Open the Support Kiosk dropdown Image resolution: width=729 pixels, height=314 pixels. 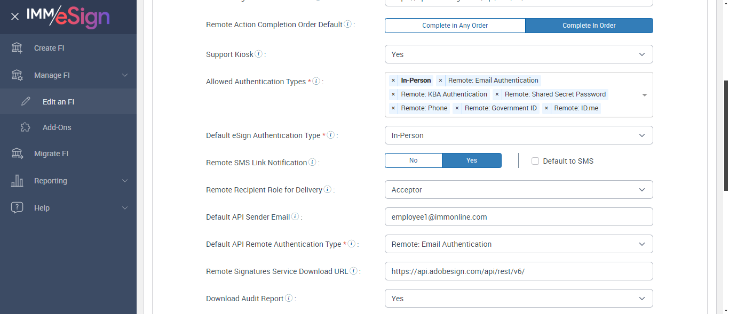point(518,54)
